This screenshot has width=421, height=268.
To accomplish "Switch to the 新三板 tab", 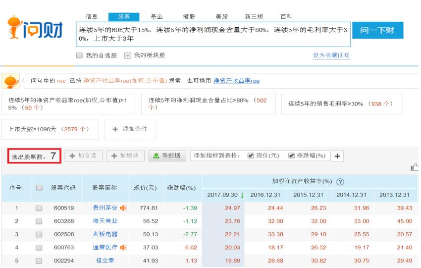I will 254,17.
